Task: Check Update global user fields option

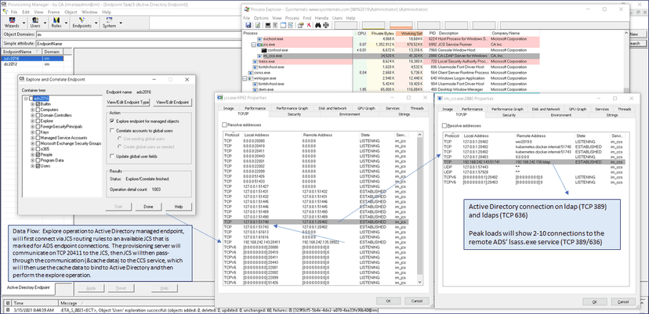Action: (x=111, y=157)
